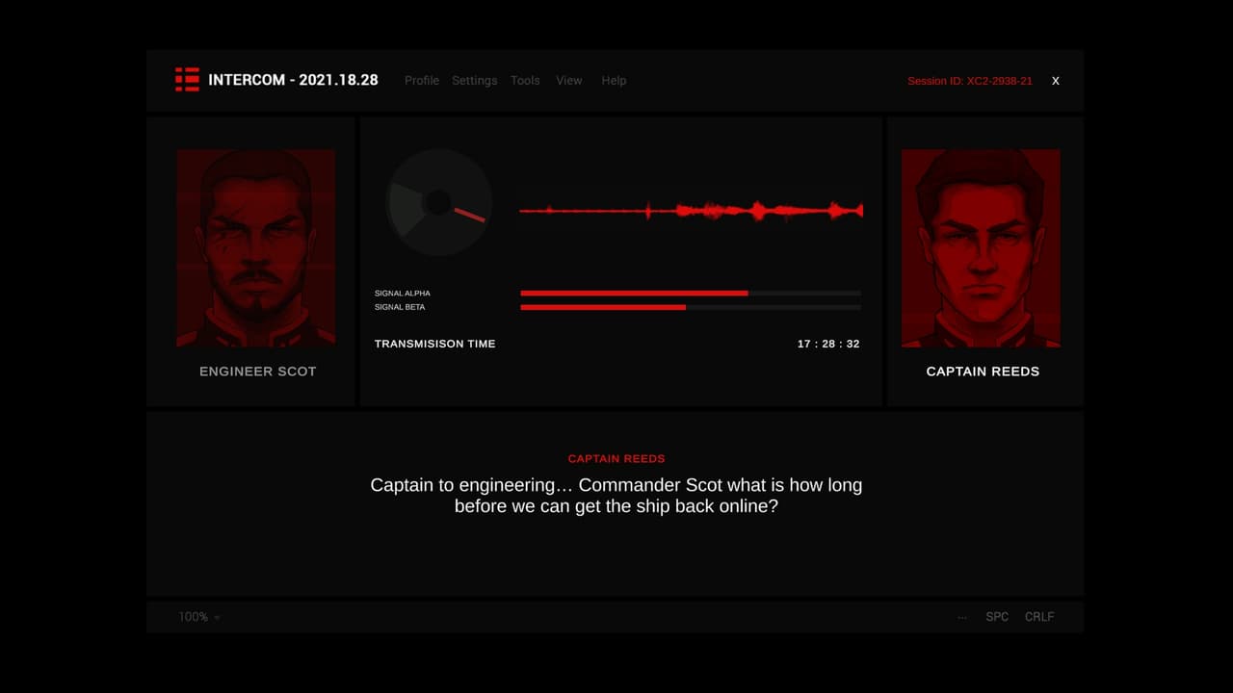
Task: Toggle the CRLF line ending indicator
Action: (x=1039, y=617)
